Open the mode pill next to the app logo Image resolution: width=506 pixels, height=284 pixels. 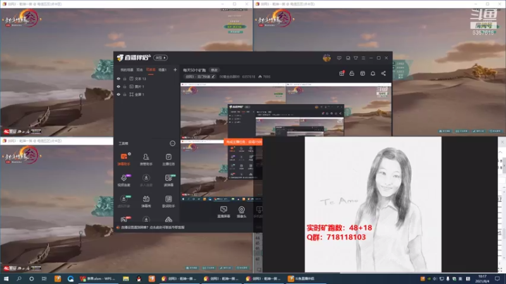click(x=161, y=57)
